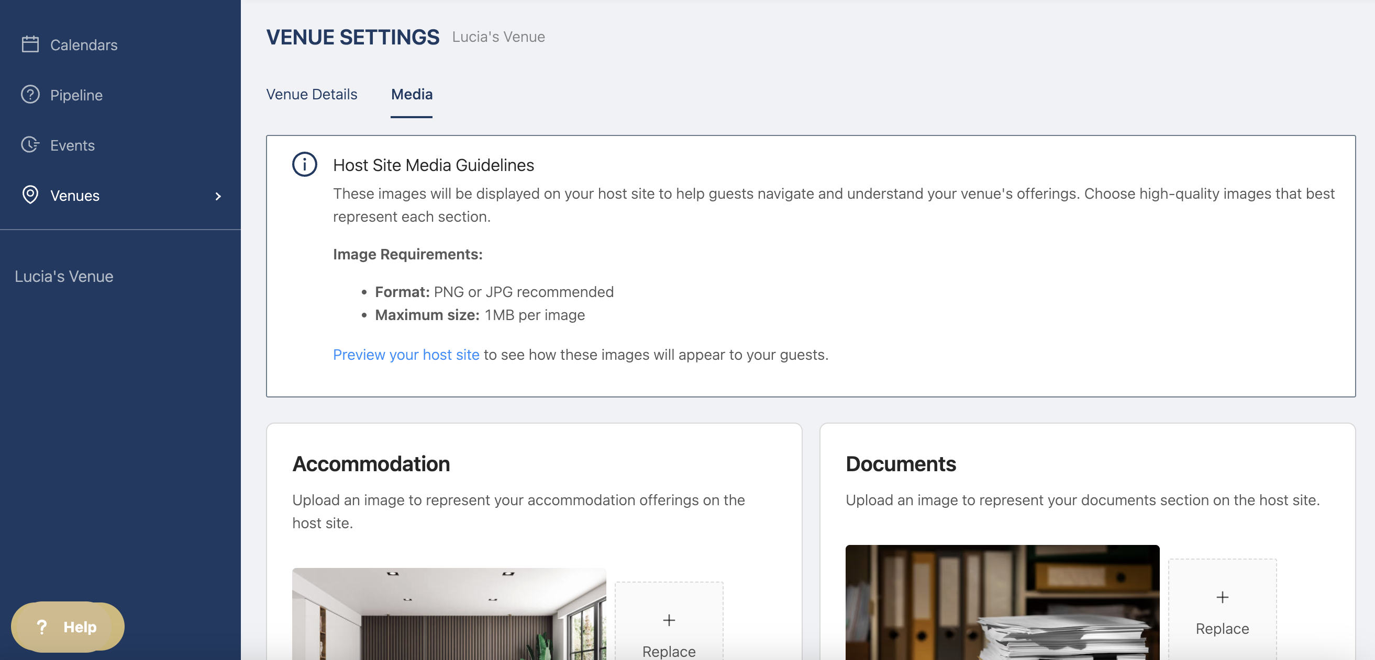
Task: Click the Calendars calendar icon
Action: (30, 44)
